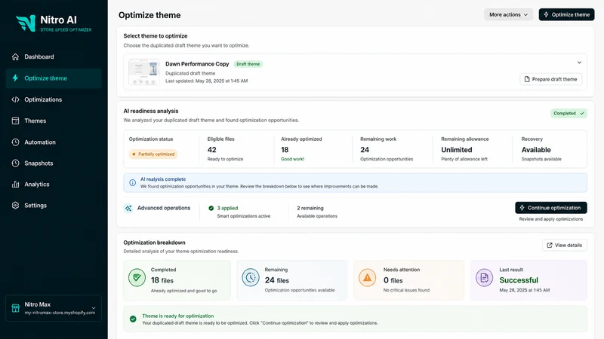Viewport: 604px width, 339px height.
Task: Navigate to Automation
Action: (54, 142)
